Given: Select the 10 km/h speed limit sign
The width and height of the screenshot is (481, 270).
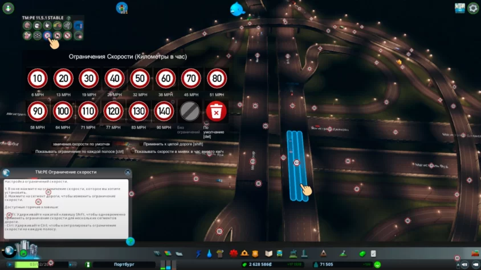Looking at the screenshot, I should coord(38,78).
